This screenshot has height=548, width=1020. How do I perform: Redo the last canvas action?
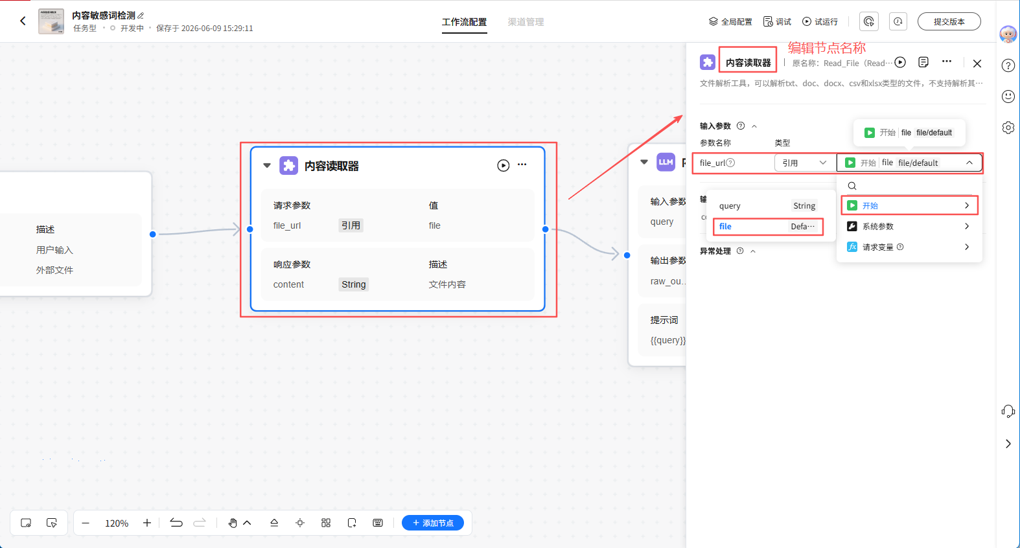click(x=200, y=523)
